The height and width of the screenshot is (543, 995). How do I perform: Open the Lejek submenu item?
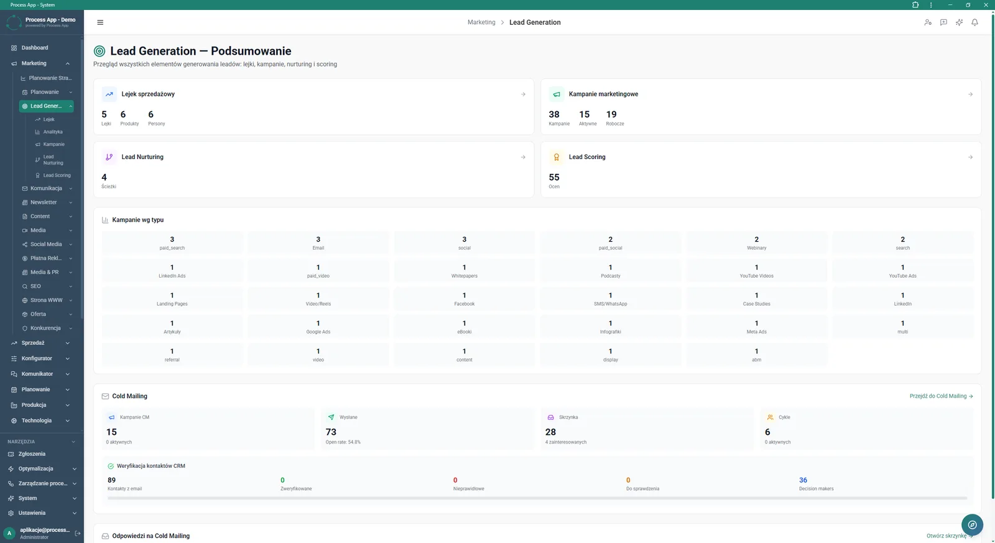click(x=49, y=119)
